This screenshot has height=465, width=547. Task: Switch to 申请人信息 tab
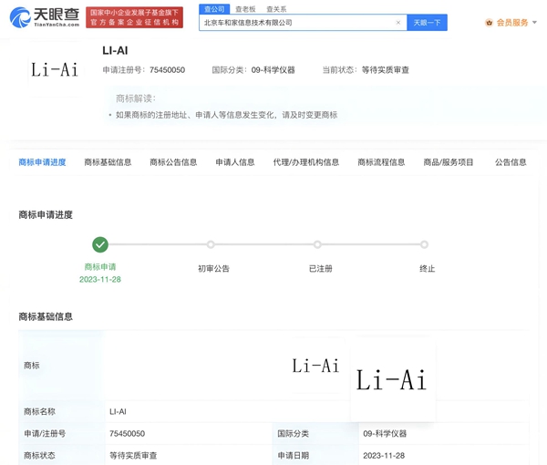click(x=235, y=162)
